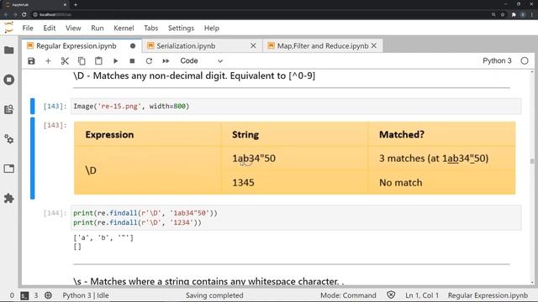The image size is (538, 302).
Task: Click the \D regex table output image
Action: (x=295, y=158)
